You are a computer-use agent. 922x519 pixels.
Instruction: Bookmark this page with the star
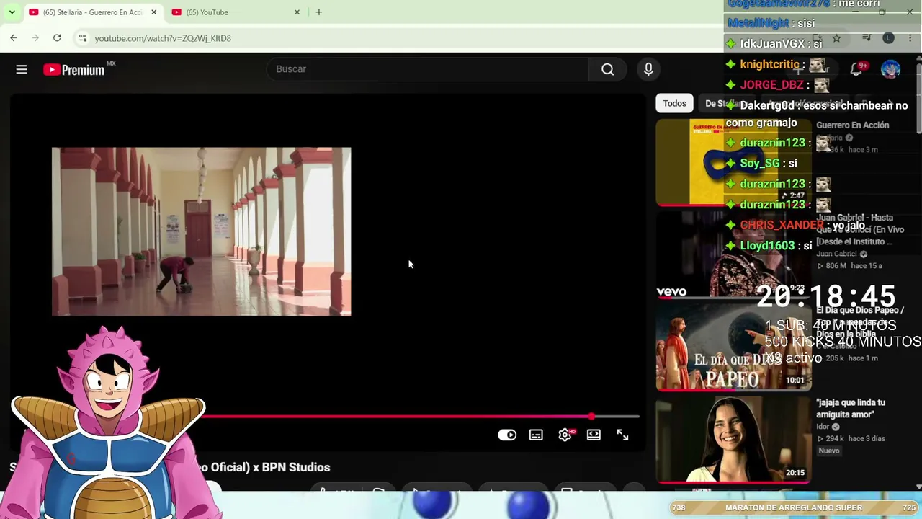(836, 38)
